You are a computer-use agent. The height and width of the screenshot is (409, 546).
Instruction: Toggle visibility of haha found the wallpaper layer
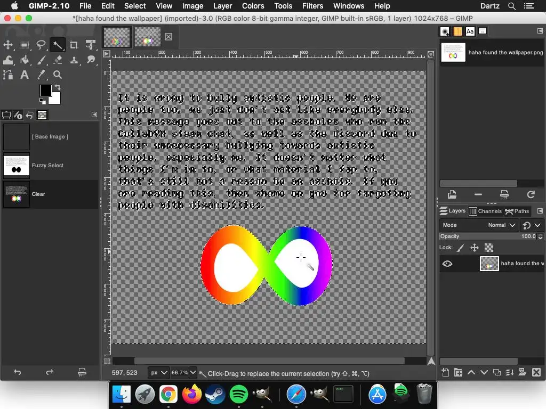(447, 264)
